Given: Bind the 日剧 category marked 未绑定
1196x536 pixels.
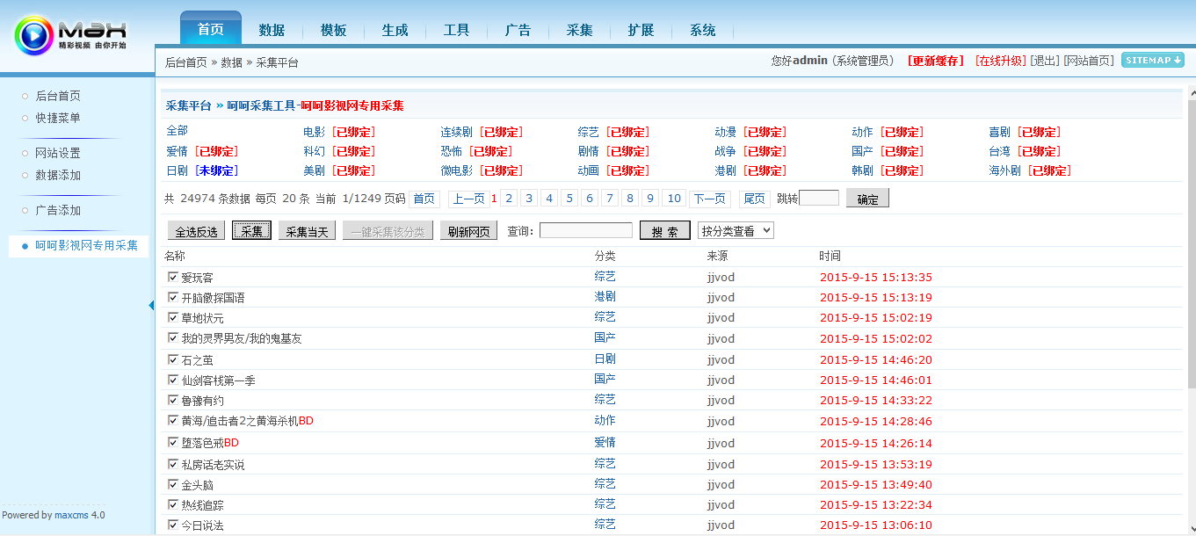Looking at the screenshot, I should 216,170.
